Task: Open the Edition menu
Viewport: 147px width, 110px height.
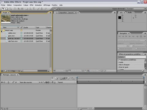Action: tap(9, 5)
